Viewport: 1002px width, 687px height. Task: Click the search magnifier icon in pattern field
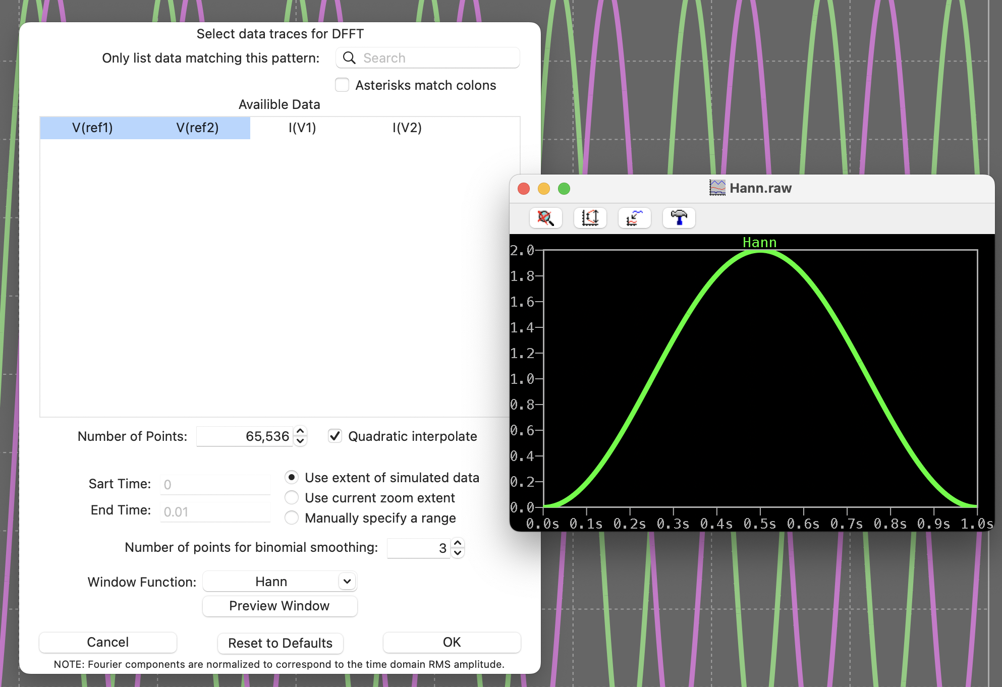coord(349,58)
